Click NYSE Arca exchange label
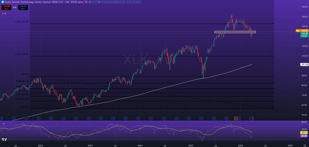The height and width of the screenshot is (147, 309). pyautogui.click(x=77, y=2)
